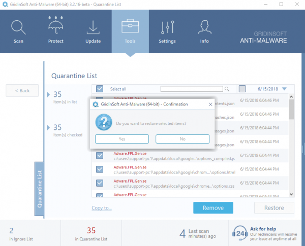This screenshot has height=246, width=305.
Task: Open the Settings sliders icon
Action: (167, 27)
